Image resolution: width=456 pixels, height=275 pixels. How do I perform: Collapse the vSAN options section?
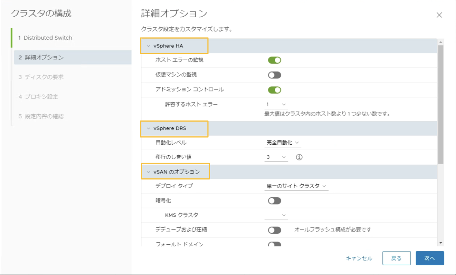149,172
